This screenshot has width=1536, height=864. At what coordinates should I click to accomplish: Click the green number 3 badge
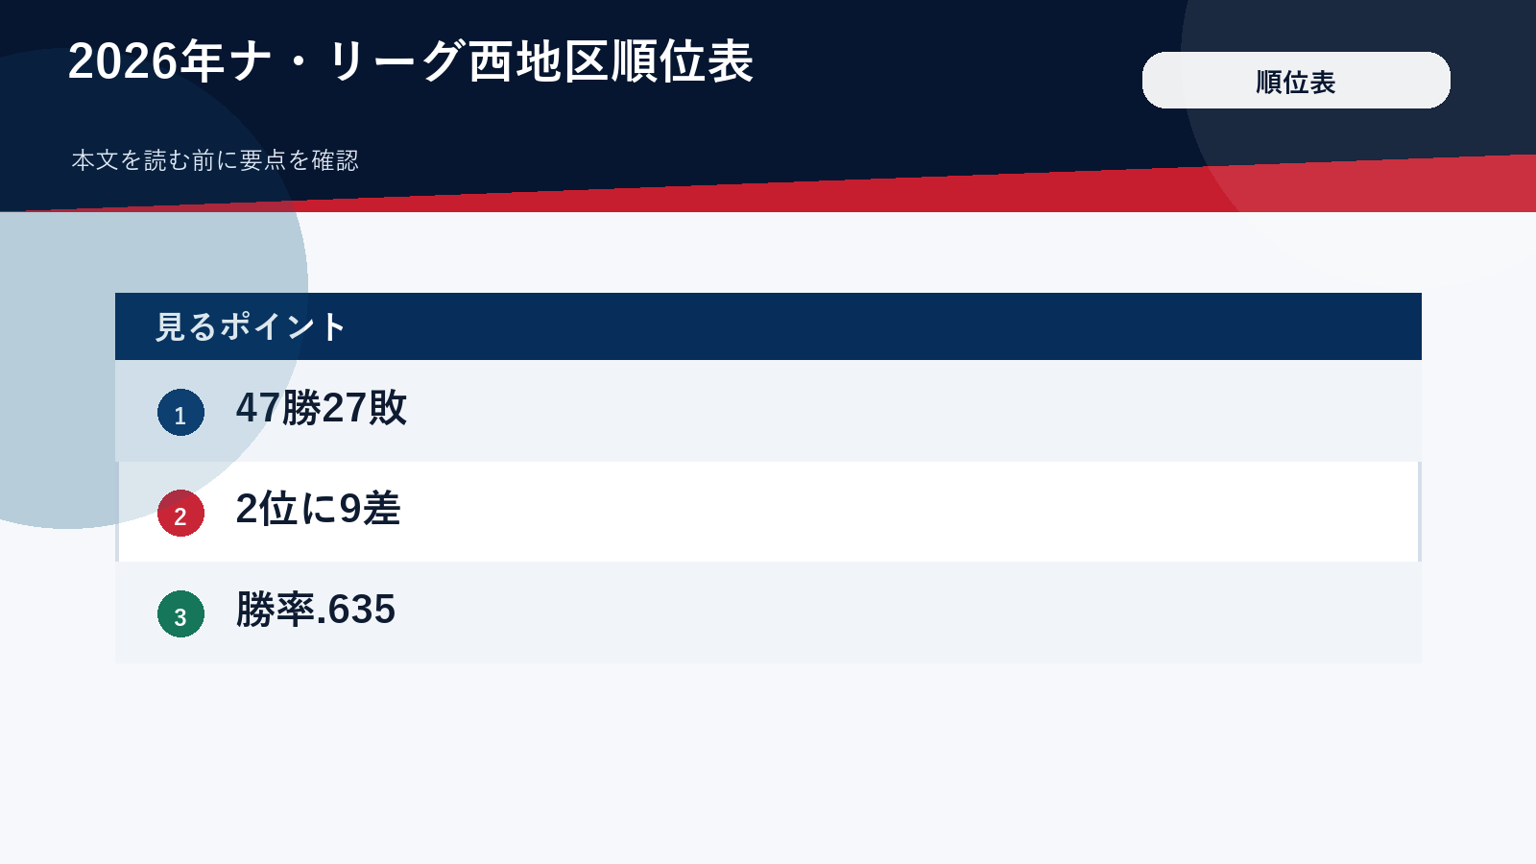[x=180, y=613]
